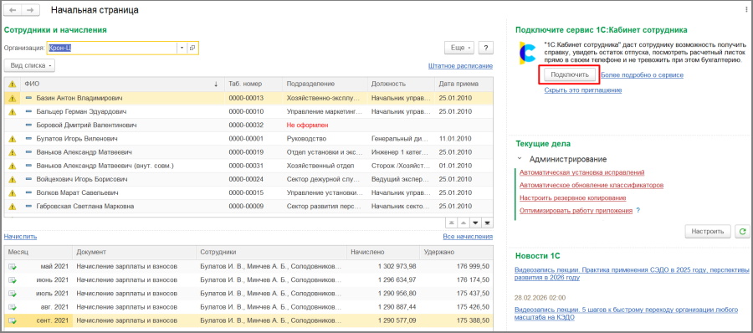Collapse the Администрирование section

[520, 159]
